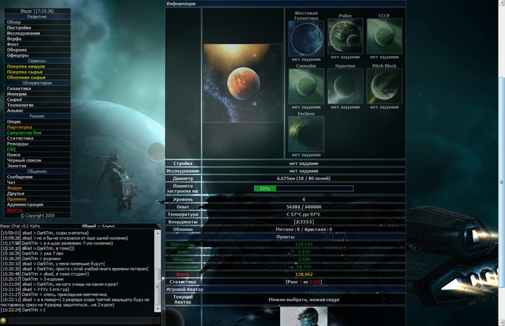Open the Psilon planet thumbnail
Viewport: 505px width, 326px height.
[x=345, y=36]
